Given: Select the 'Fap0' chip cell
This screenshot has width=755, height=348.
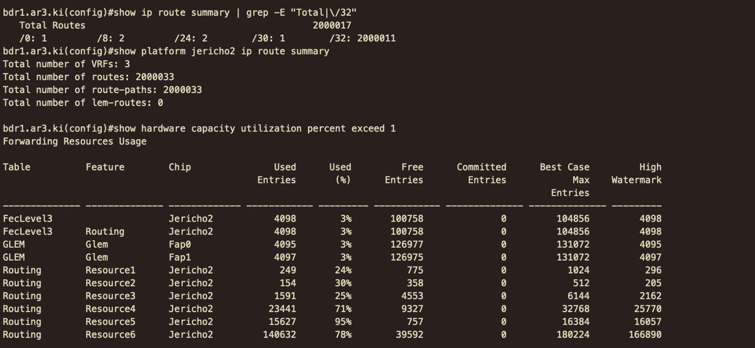Looking at the screenshot, I should click(x=180, y=244).
